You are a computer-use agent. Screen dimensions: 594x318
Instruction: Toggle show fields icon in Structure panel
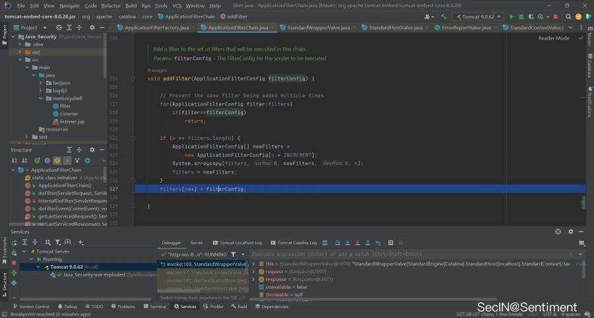point(57,160)
